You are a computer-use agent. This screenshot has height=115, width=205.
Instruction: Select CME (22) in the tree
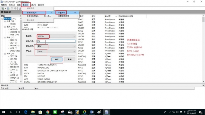tap(13, 64)
